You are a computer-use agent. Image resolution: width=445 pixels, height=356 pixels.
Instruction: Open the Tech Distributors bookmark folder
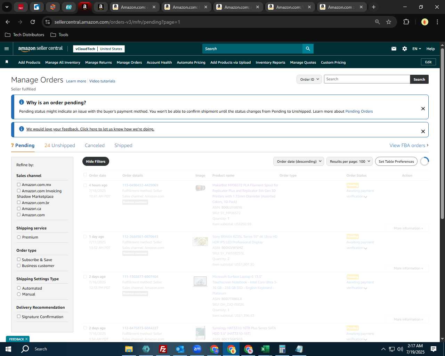[25, 35]
